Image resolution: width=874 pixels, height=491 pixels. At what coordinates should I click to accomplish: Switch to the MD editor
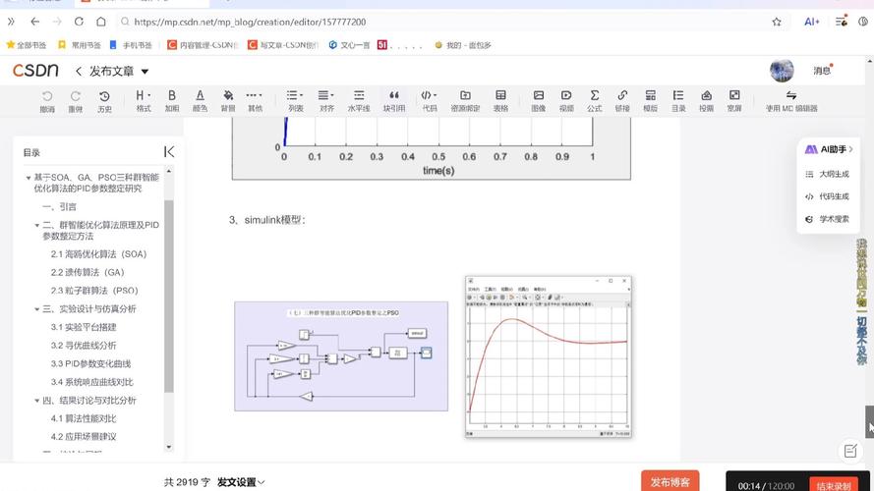pyautogui.click(x=791, y=101)
